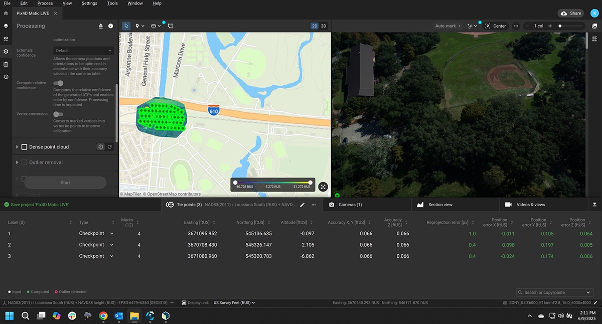The width and height of the screenshot is (602, 324).
Task: Open the Display unit US Survey Feet dropdown
Action: (x=234, y=303)
